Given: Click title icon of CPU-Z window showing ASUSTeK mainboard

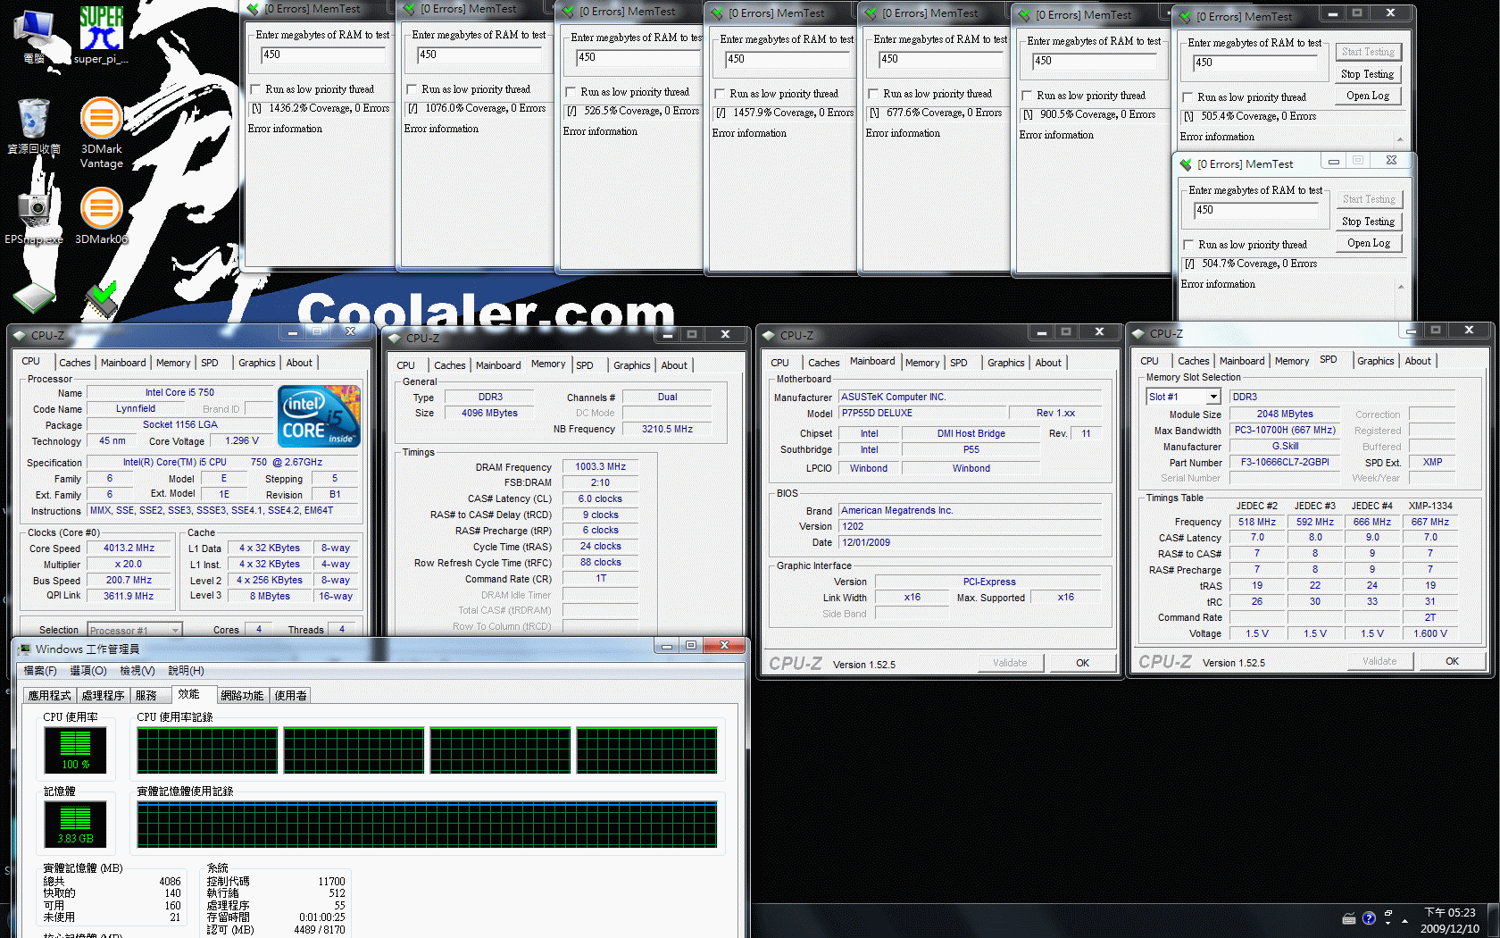Looking at the screenshot, I should pyautogui.click(x=769, y=336).
